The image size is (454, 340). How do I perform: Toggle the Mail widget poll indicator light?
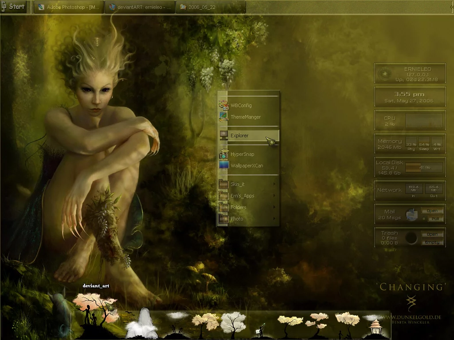click(423, 219)
